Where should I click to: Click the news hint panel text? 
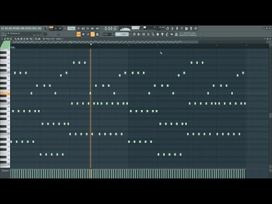(188, 34)
